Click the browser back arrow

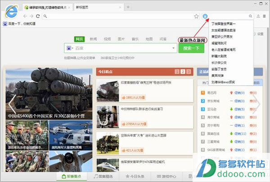(25, 16)
